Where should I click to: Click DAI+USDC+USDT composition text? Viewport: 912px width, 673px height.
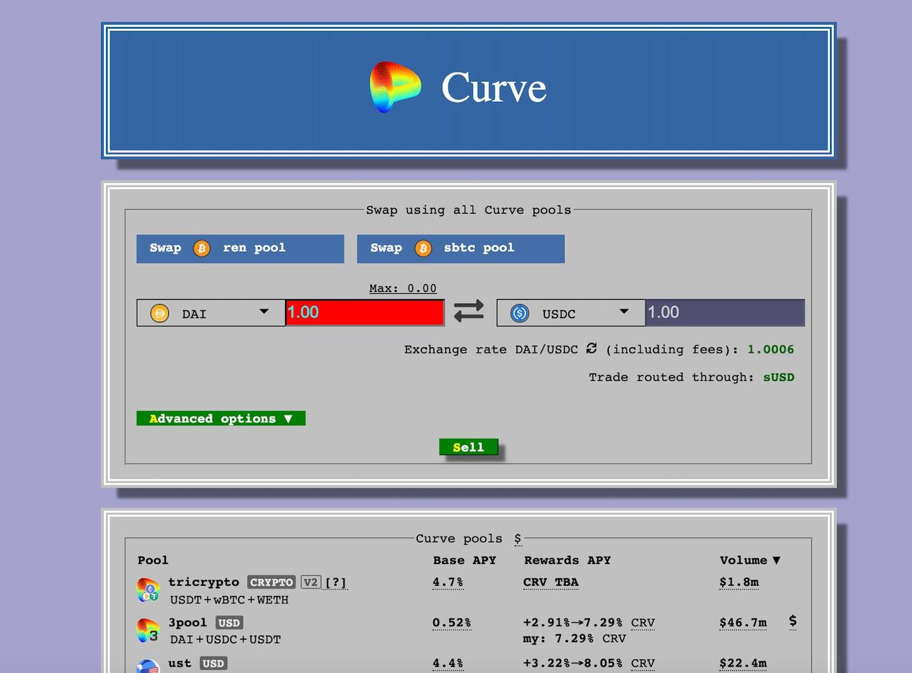225,640
